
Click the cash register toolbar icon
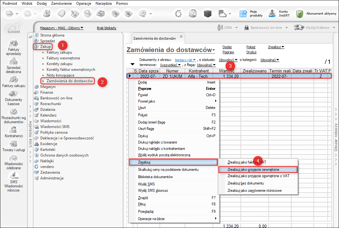pyautogui.click(x=100, y=14)
